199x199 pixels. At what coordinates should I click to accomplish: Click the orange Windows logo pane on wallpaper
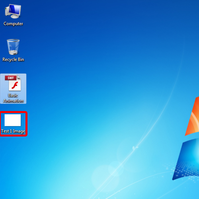(x=192, y=117)
